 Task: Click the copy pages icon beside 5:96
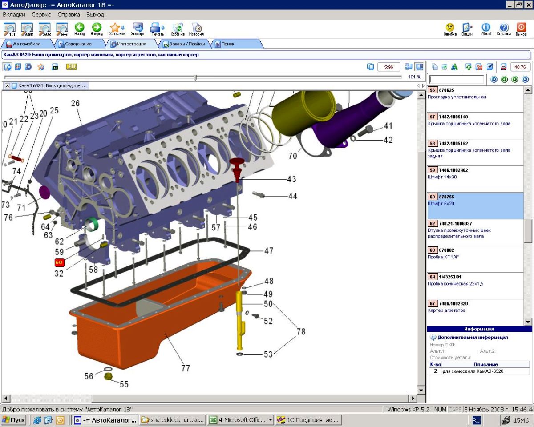(370, 67)
